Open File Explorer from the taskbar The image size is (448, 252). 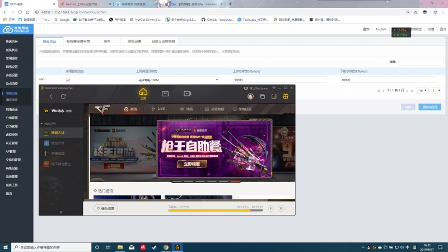[120, 247]
